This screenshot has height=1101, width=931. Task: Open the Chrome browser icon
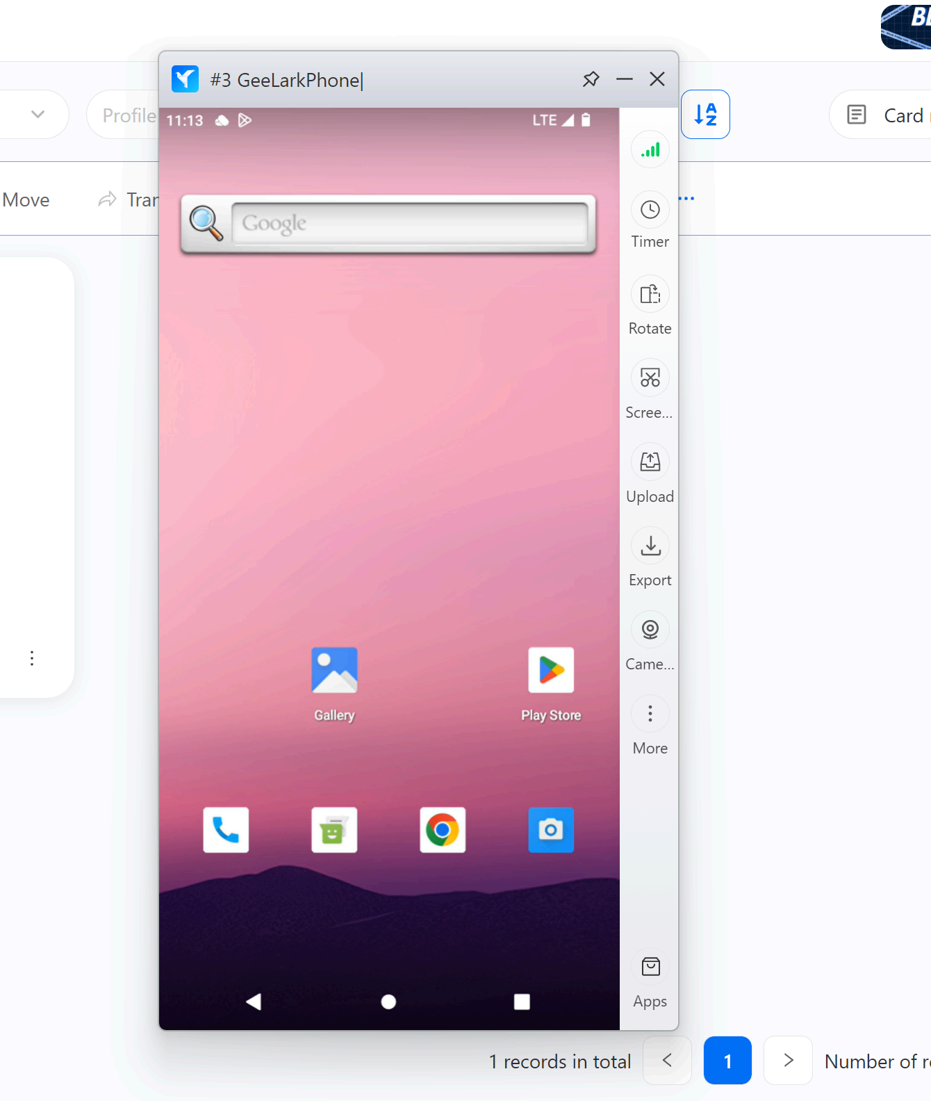[443, 830]
